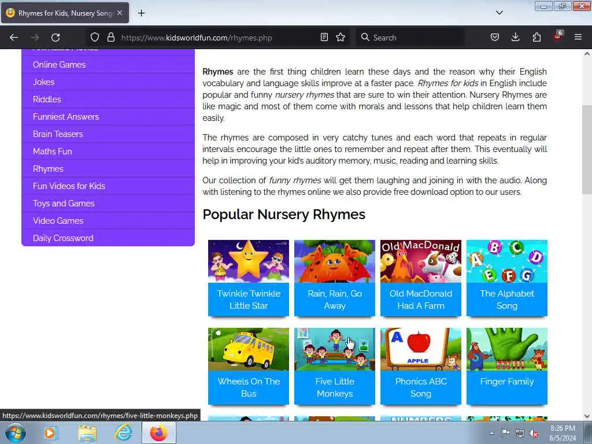Bookmark this page with the star

click(x=341, y=38)
